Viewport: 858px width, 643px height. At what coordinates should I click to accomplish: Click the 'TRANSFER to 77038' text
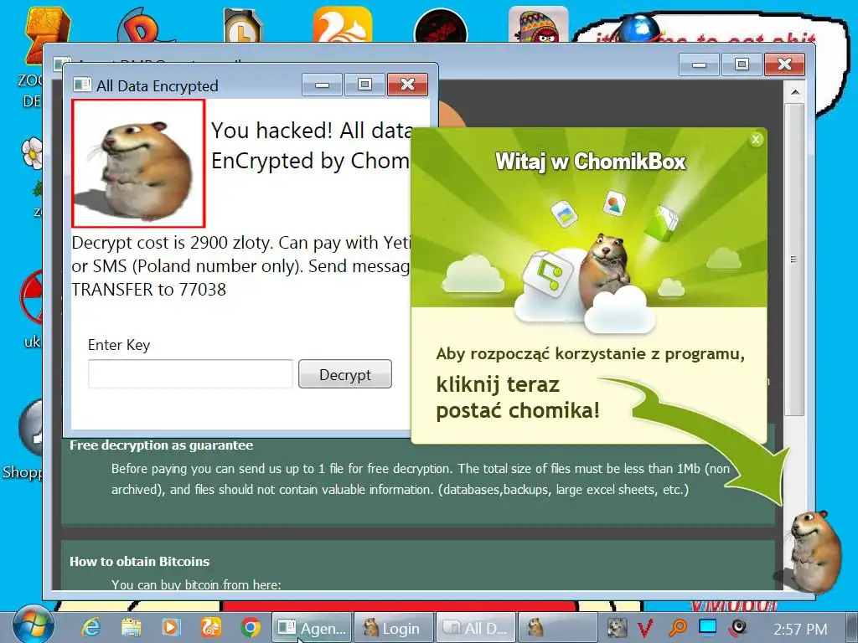[149, 289]
